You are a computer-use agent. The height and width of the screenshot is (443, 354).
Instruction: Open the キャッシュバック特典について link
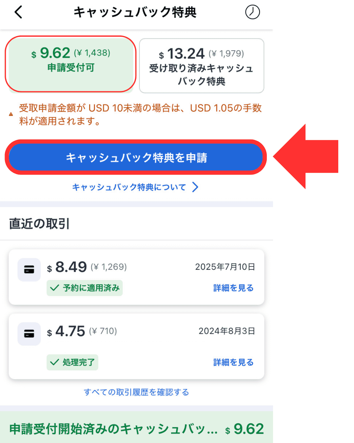coord(129,187)
